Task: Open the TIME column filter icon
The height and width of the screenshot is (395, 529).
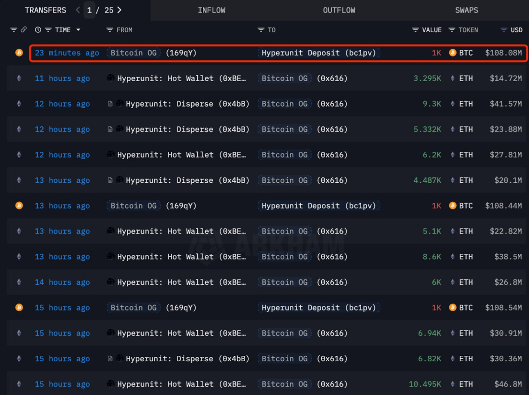Action: coord(48,30)
